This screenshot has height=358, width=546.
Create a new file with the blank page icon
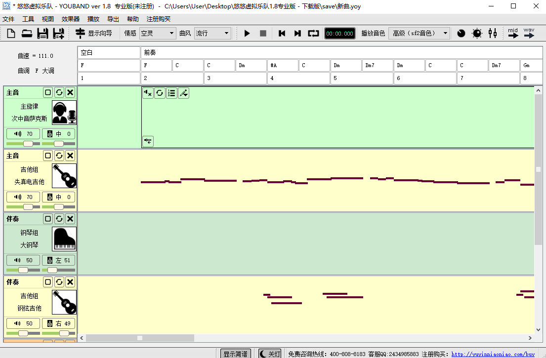click(x=11, y=34)
